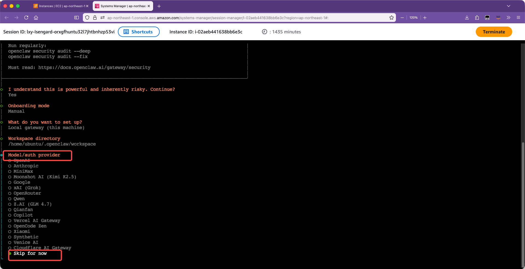
Task: Open the downloads icon in the toolbar
Action: pyautogui.click(x=467, y=18)
